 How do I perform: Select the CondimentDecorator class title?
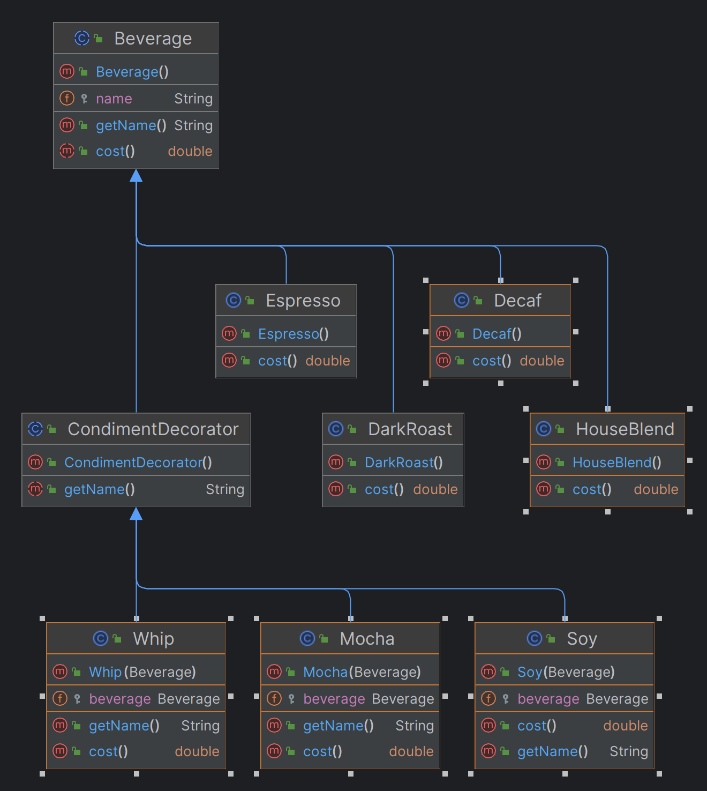(153, 429)
